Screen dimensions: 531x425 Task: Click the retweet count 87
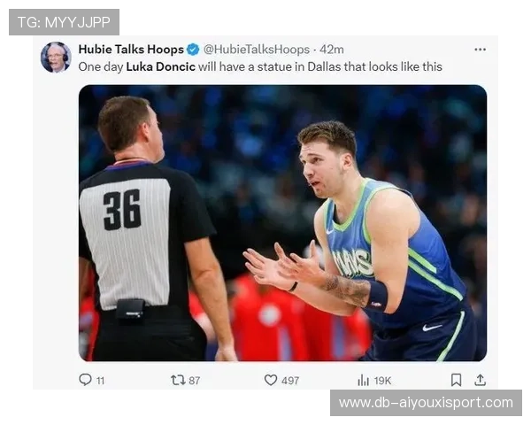click(x=194, y=381)
